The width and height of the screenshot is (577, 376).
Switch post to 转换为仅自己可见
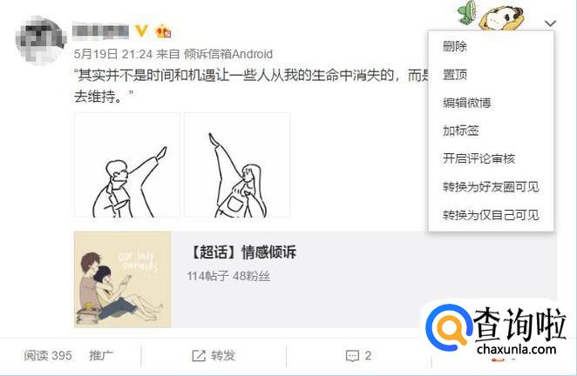point(491,215)
